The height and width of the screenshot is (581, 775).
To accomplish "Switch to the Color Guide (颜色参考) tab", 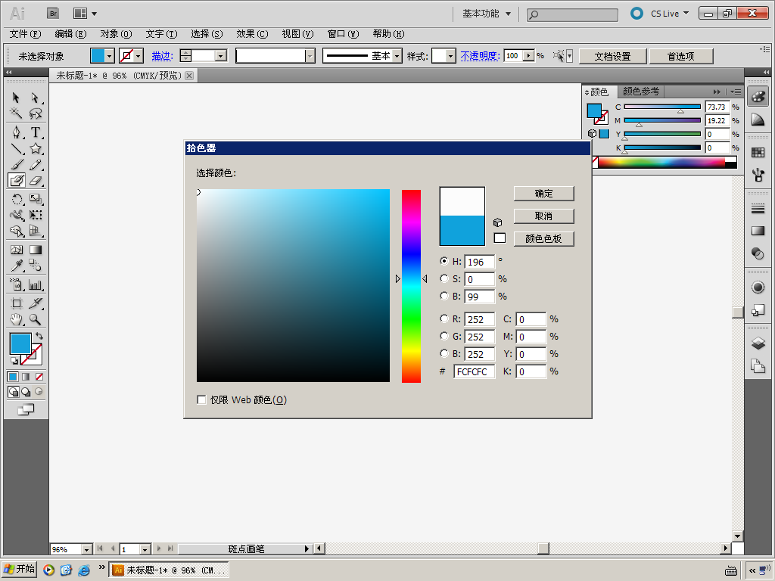I will [x=640, y=92].
